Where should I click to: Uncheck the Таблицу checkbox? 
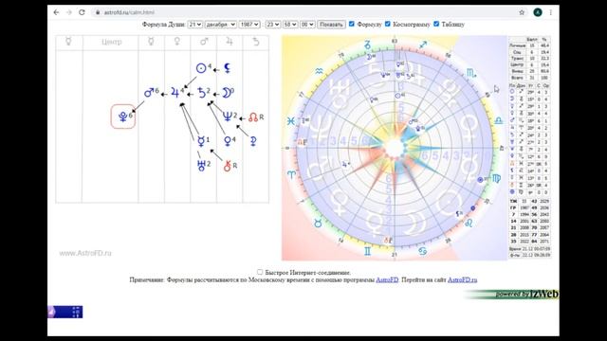click(436, 24)
